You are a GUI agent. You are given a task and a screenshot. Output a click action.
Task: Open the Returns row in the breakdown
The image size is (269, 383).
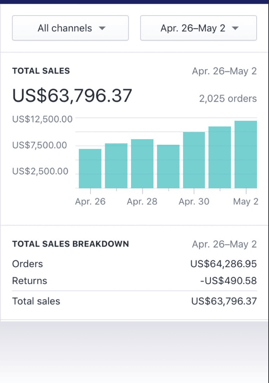tap(134, 281)
